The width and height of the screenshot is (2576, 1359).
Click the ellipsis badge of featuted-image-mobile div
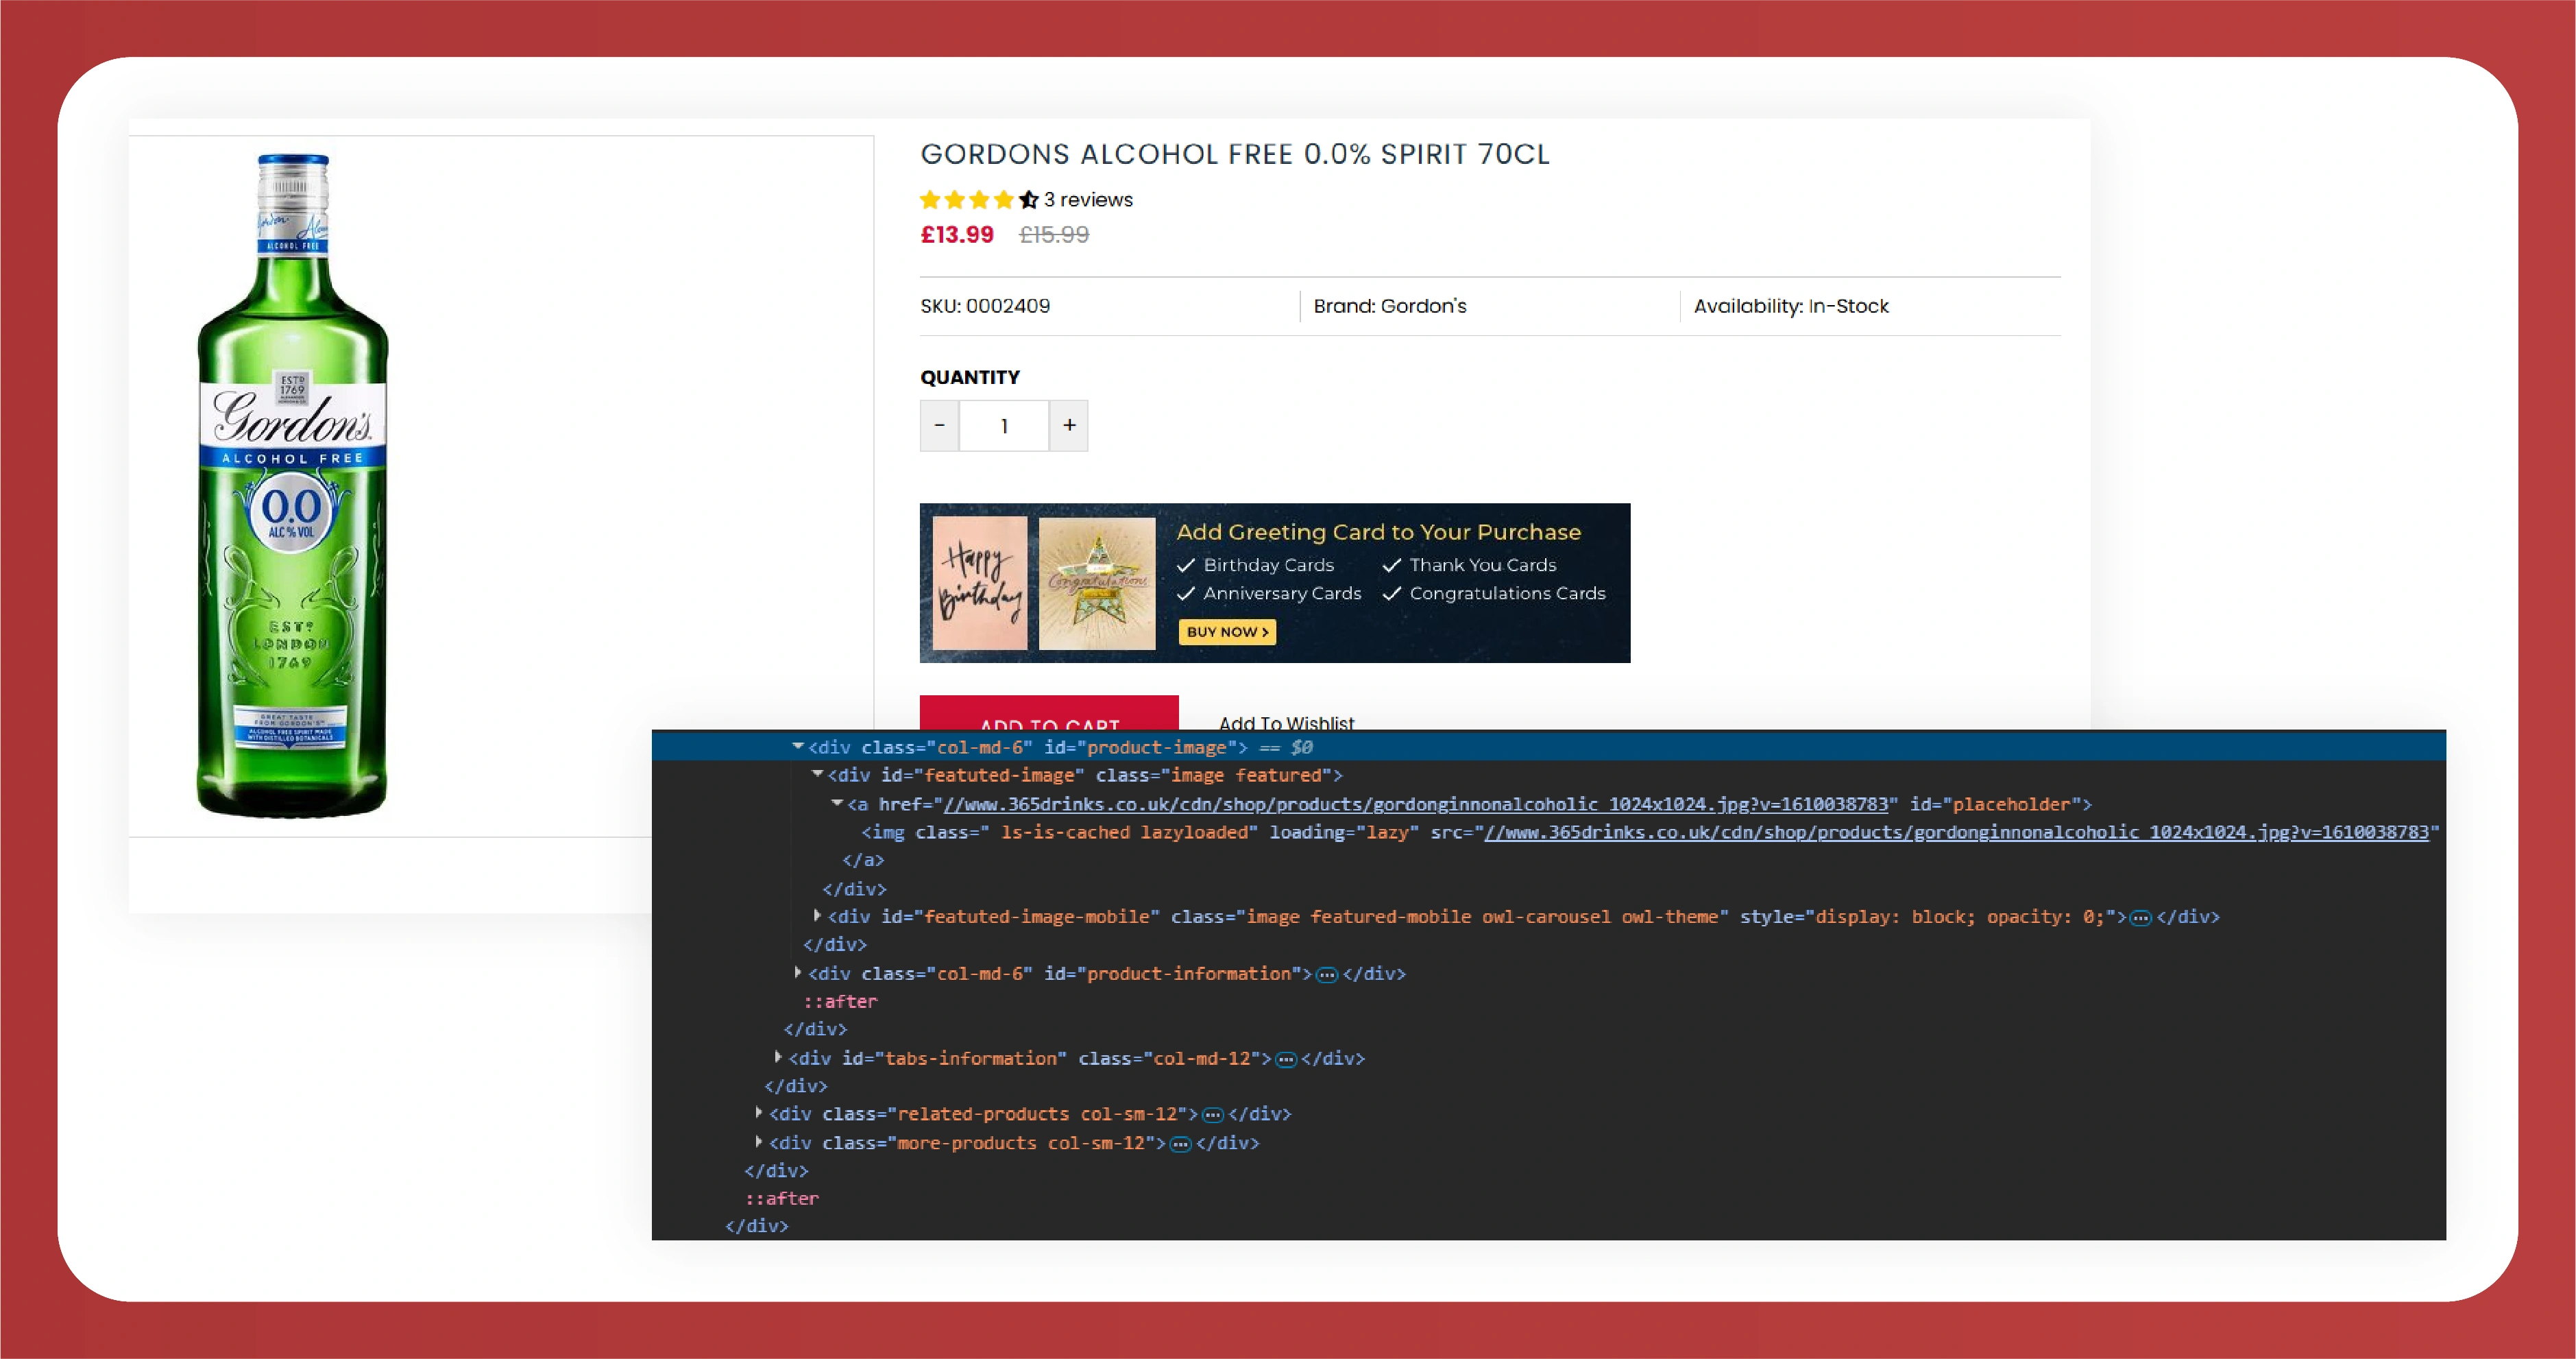[2141, 918]
